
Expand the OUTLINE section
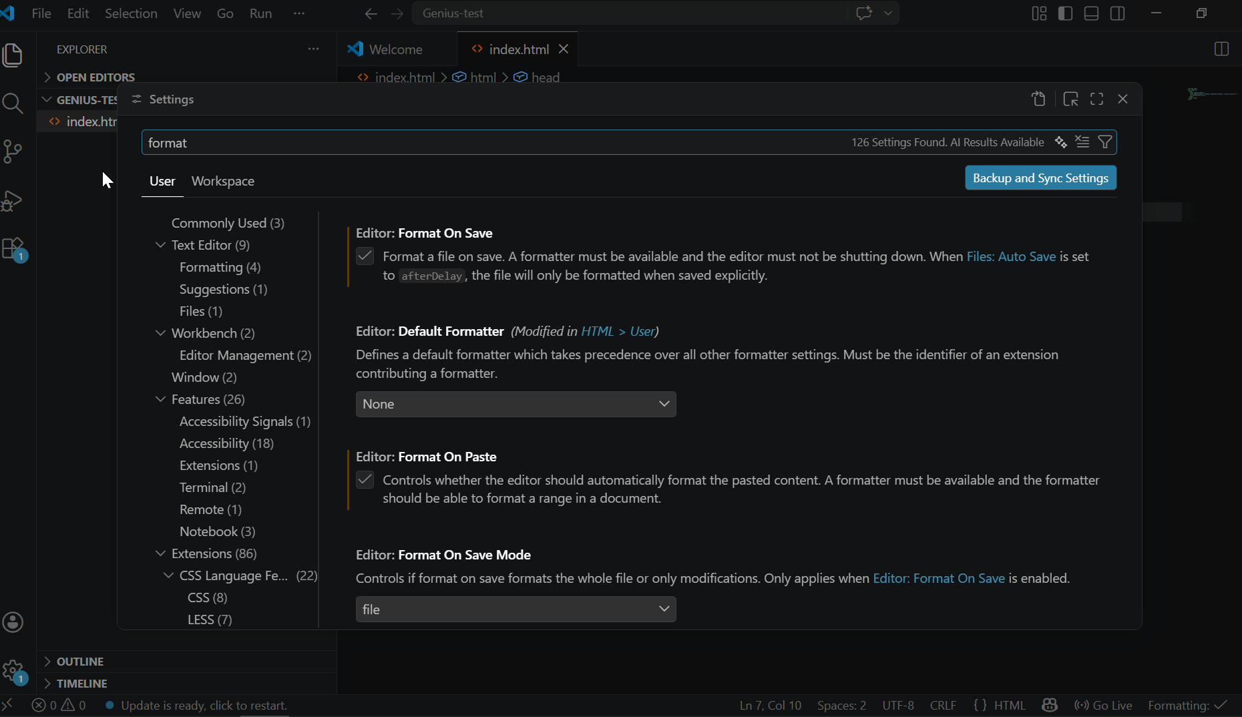(80, 661)
